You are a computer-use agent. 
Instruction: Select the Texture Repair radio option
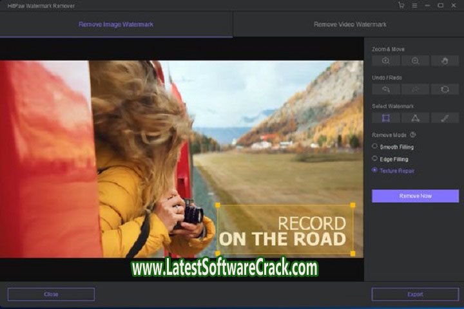point(375,171)
